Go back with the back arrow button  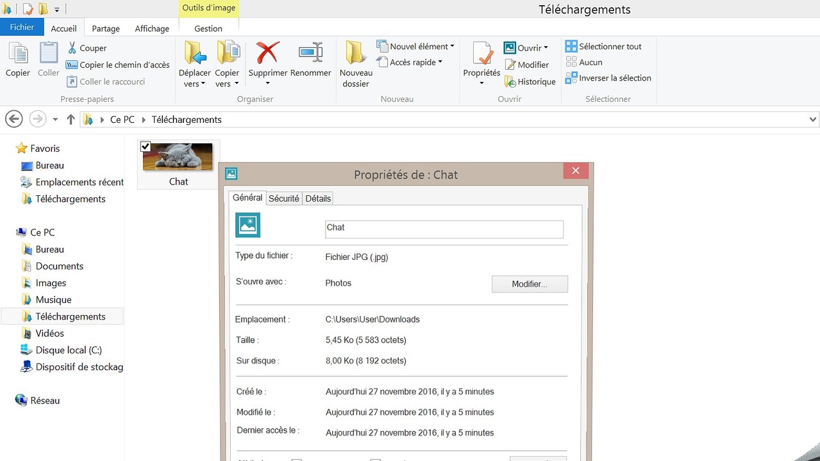(x=14, y=119)
